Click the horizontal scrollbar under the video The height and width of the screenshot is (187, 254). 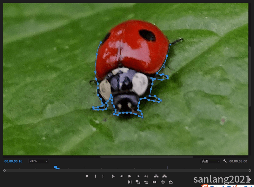(147, 157)
